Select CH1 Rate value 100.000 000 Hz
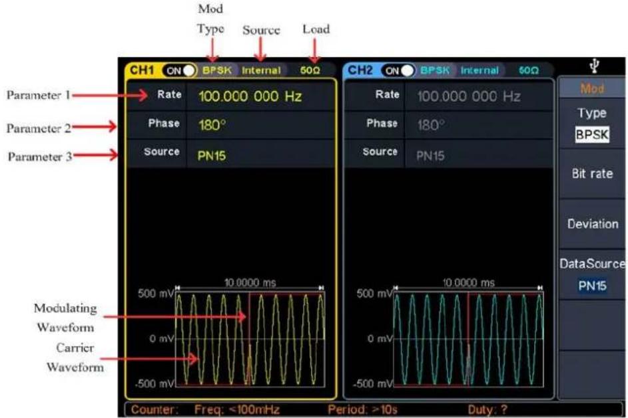628x418 pixels. pos(250,96)
